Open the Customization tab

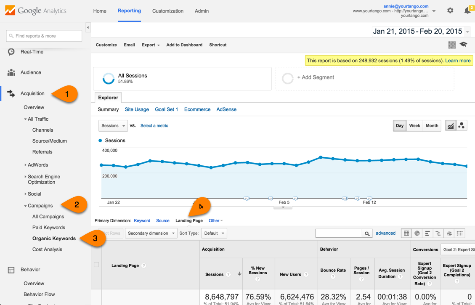pyautogui.click(x=167, y=11)
